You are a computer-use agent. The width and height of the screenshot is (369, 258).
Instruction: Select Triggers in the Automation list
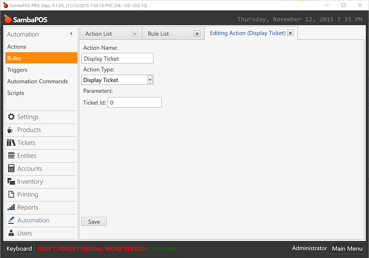(x=18, y=70)
